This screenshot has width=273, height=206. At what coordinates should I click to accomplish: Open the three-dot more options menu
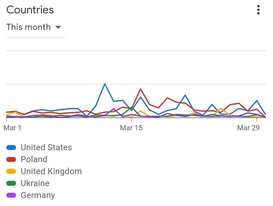click(x=258, y=10)
